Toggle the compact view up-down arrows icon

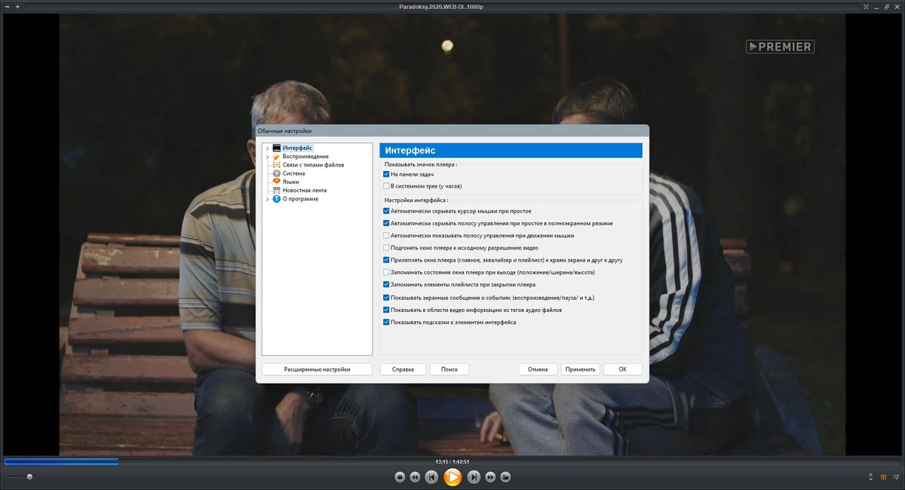[x=871, y=477]
